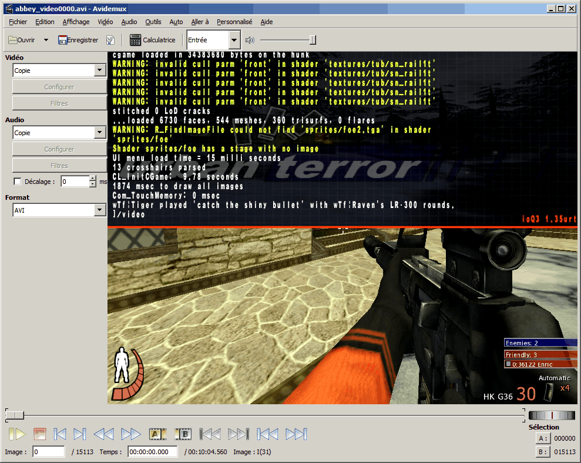This screenshot has width=581, height=463.
Task: Jump to the next keyframe
Action: pyautogui.click(x=131, y=434)
